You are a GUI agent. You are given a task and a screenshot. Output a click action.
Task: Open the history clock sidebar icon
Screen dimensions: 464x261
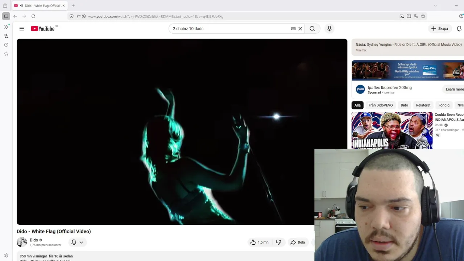(x=6, y=45)
